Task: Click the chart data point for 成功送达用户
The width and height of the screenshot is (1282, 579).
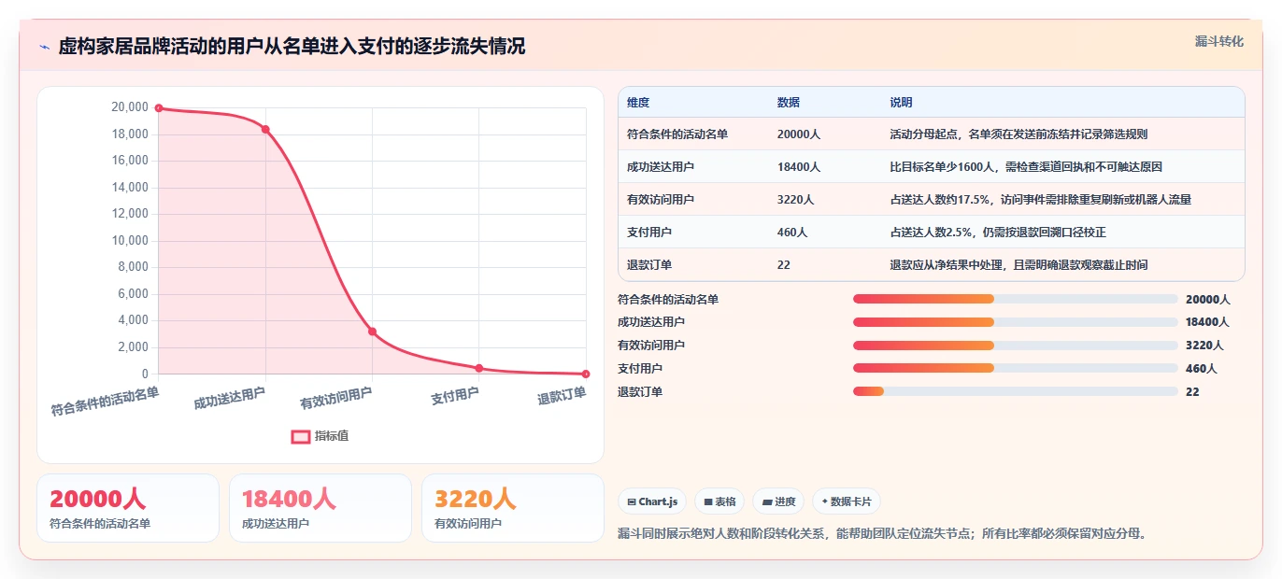Action: tap(265, 130)
